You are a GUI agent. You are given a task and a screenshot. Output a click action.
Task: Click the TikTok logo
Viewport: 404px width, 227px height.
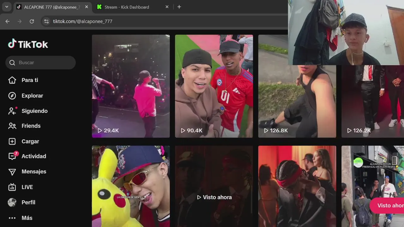click(x=28, y=44)
